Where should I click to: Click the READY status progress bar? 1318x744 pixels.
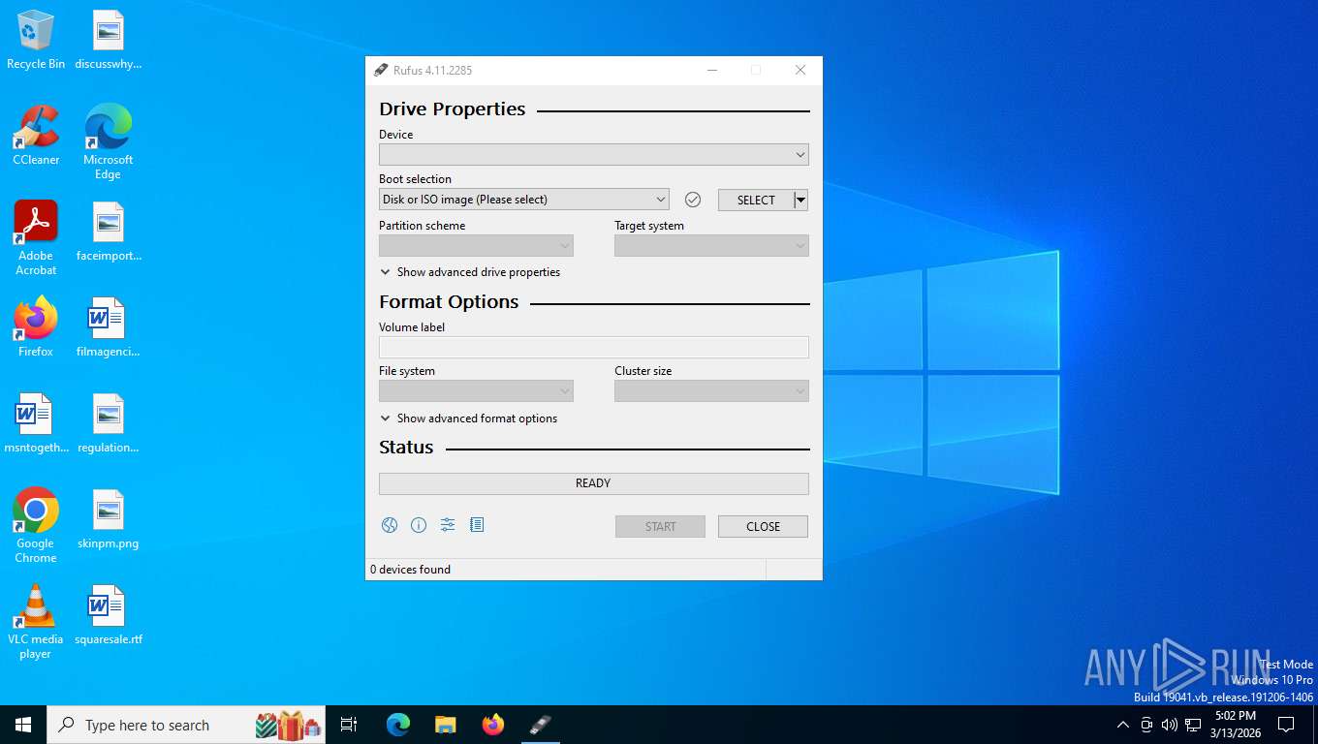[x=594, y=483]
